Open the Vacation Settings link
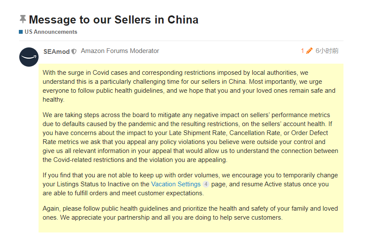This screenshot has width=370, height=238. pyautogui.click(x=176, y=184)
